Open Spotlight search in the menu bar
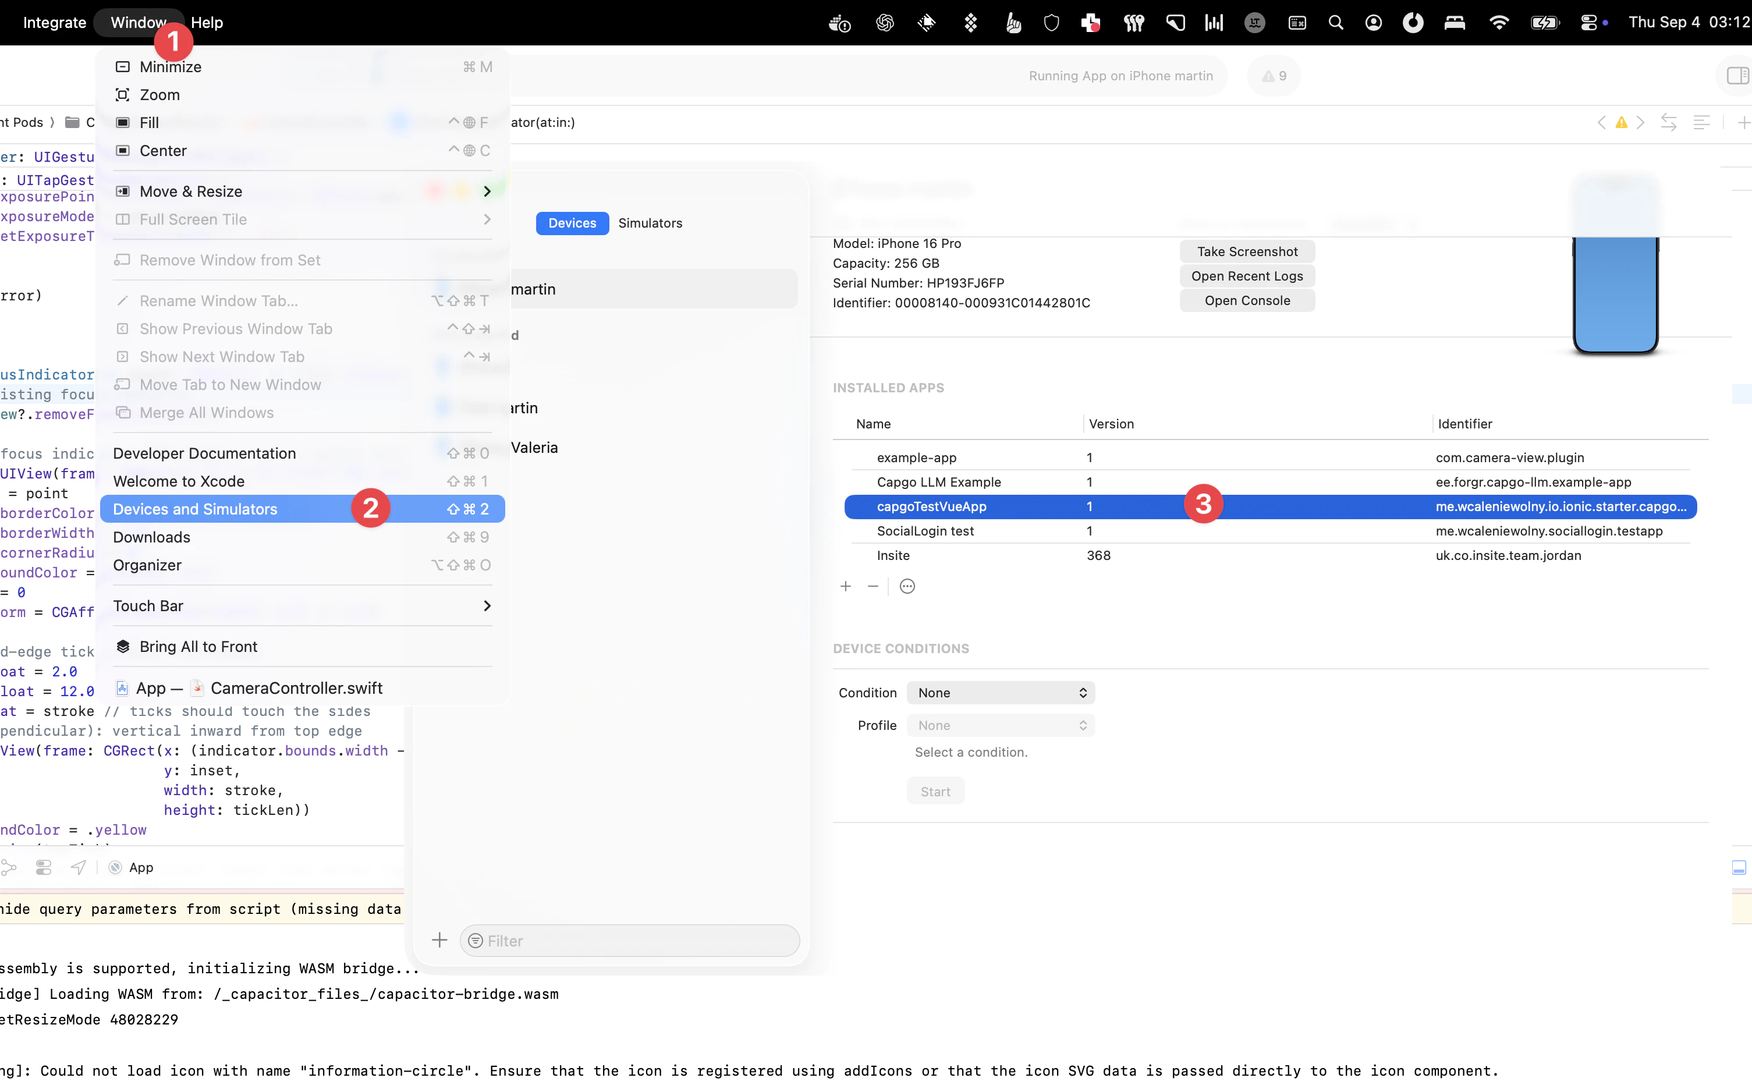1752x1085 pixels. pos(1335,22)
